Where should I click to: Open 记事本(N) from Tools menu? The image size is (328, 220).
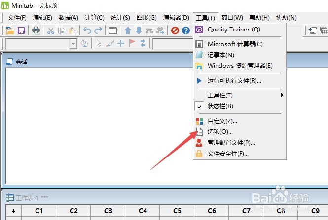[240, 55]
